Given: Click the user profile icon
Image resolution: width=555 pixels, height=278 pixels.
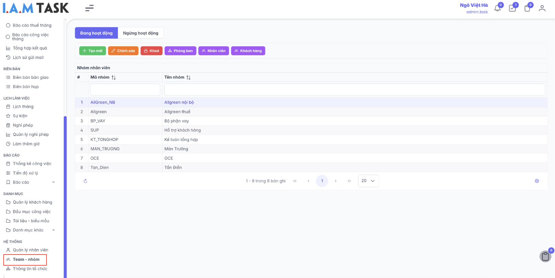Looking at the screenshot, I should pyautogui.click(x=542, y=8).
